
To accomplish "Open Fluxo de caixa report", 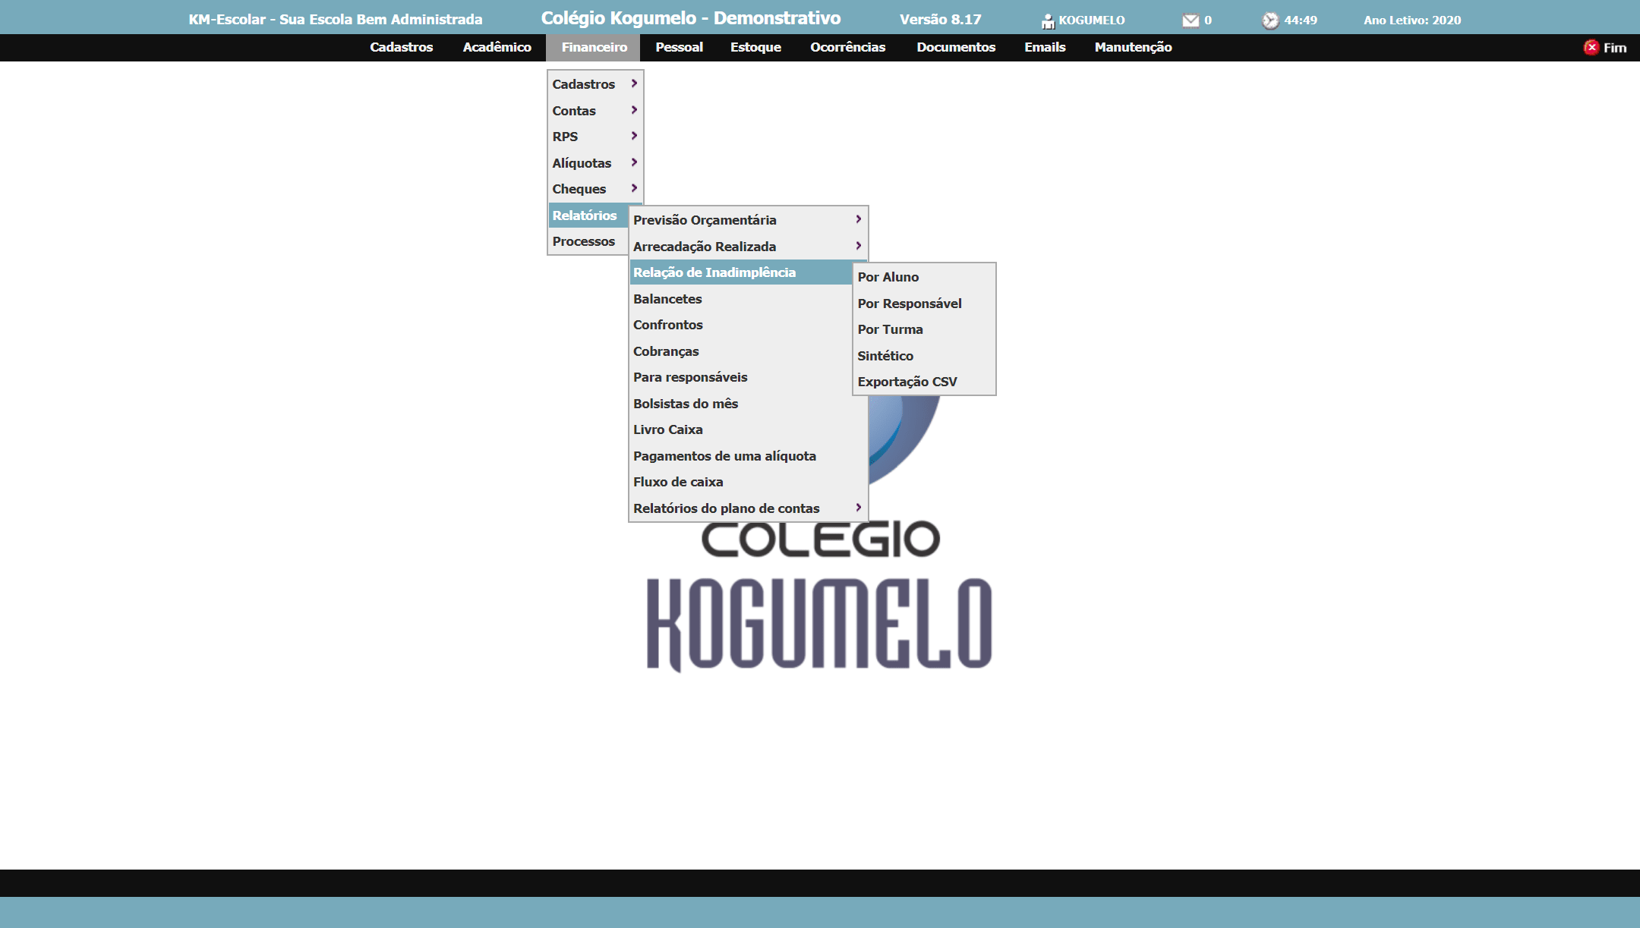I will point(749,482).
